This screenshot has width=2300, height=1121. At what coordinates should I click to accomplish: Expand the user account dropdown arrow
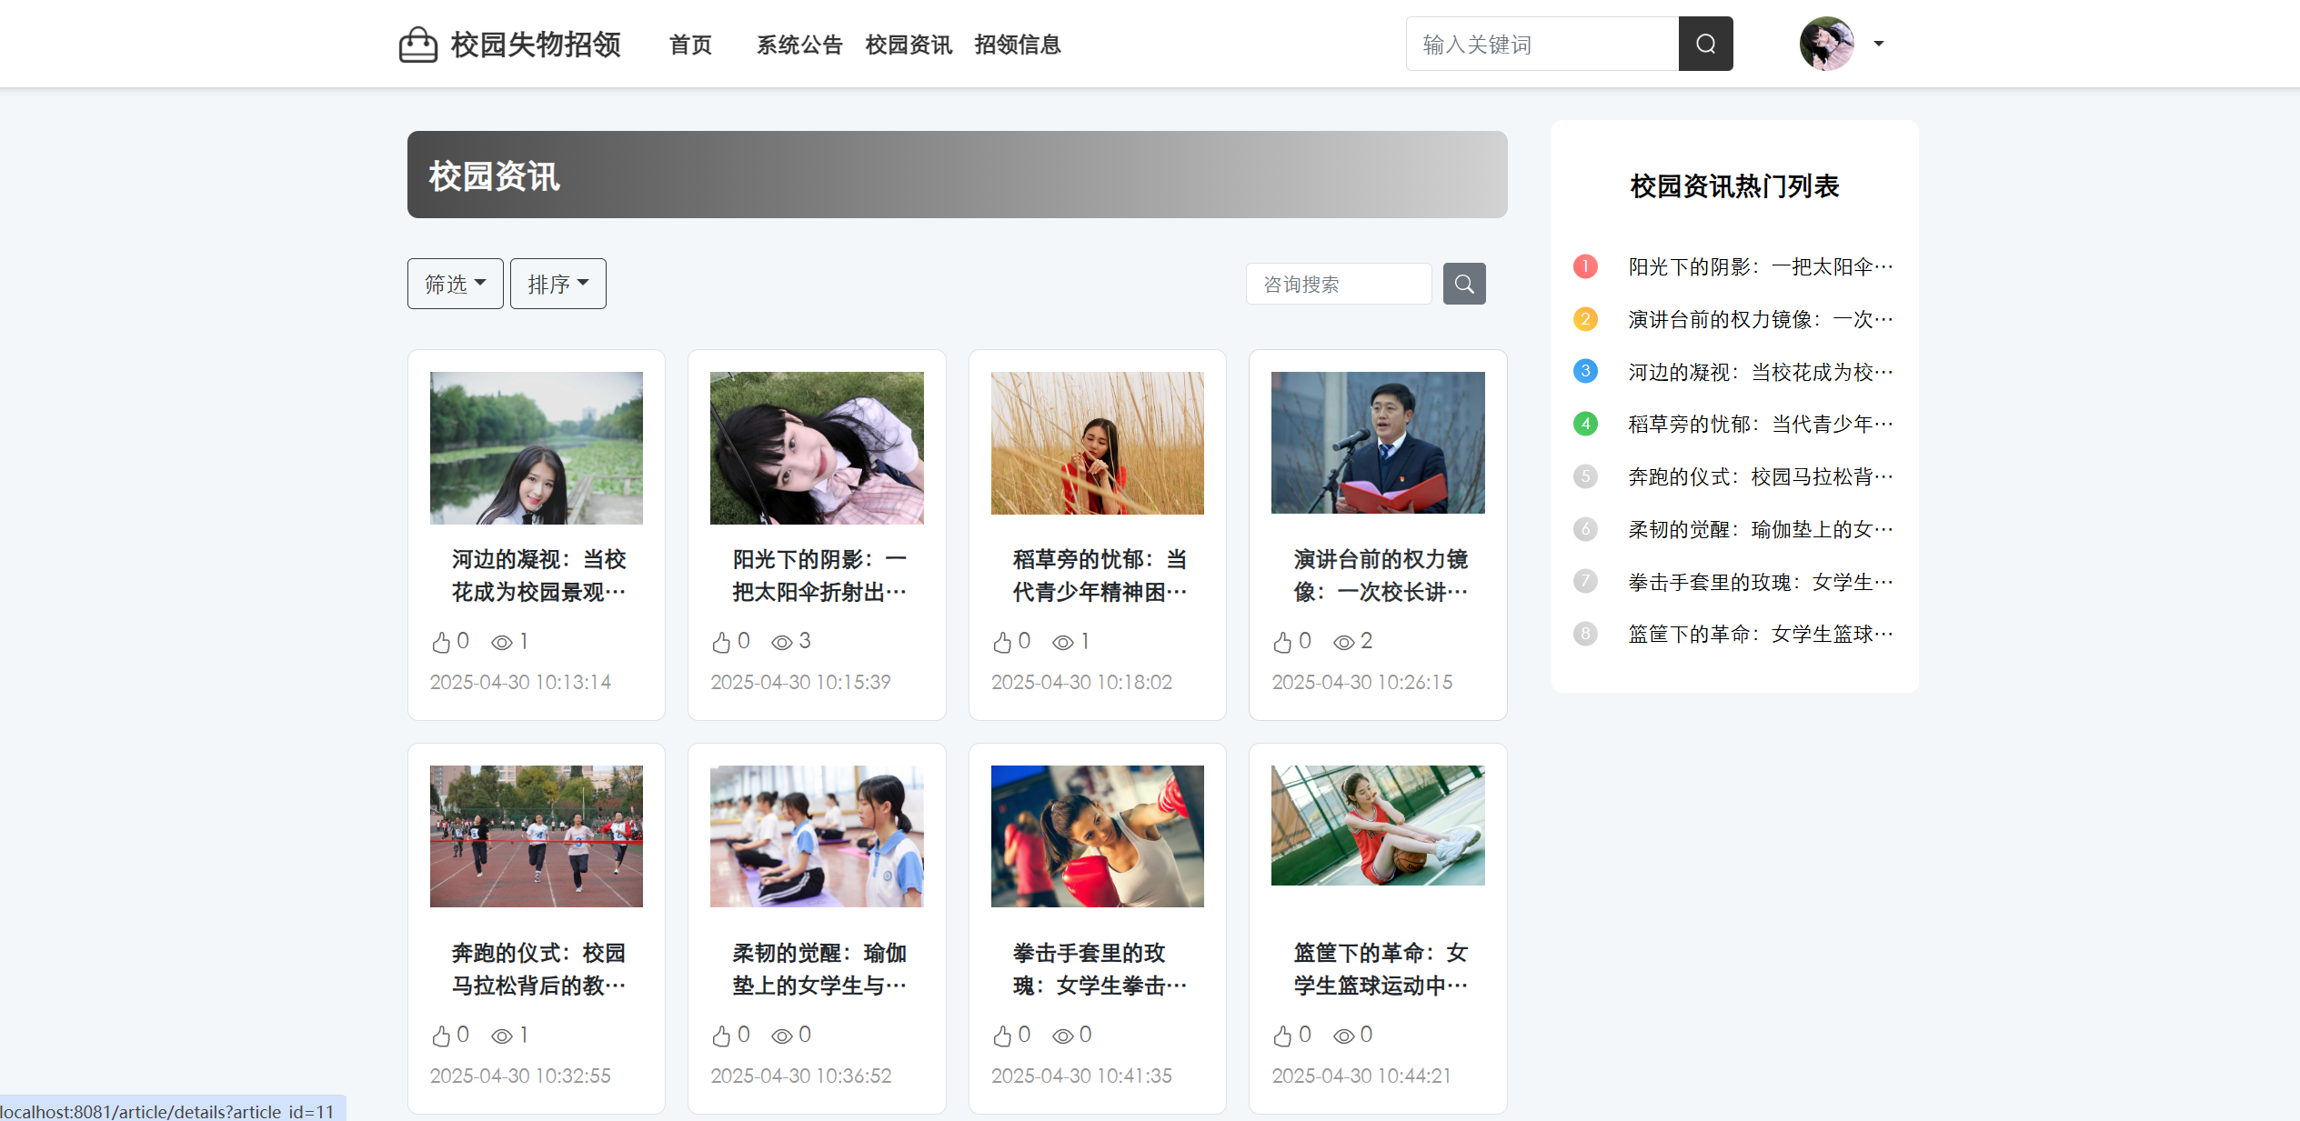point(1879,44)
